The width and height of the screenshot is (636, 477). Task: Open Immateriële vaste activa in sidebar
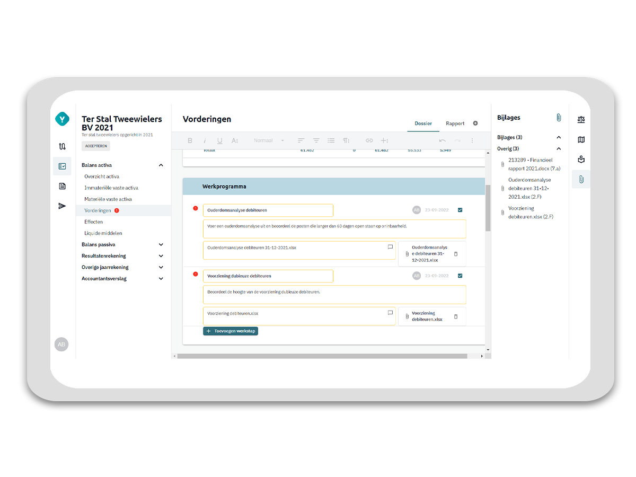click(111, 188)
